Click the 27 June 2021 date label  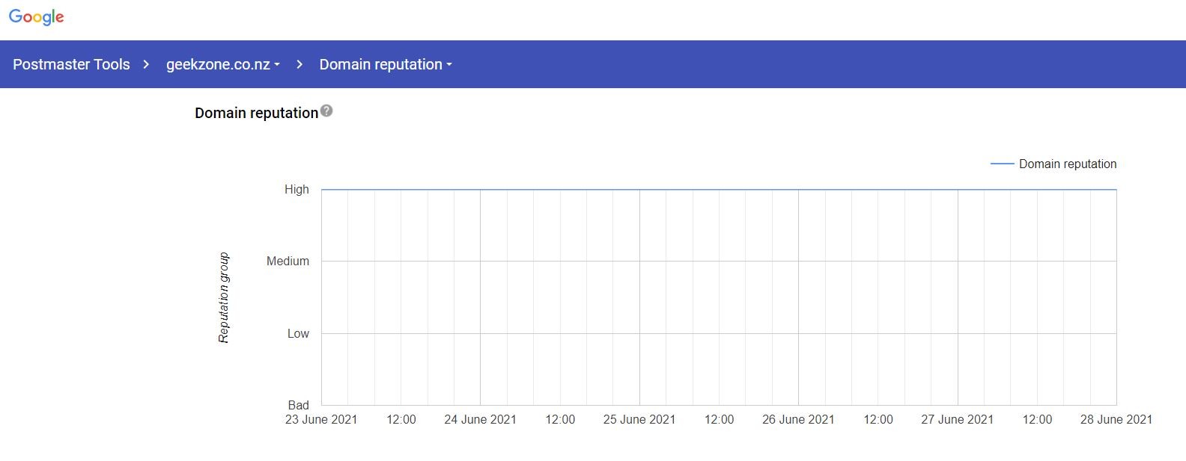coord(957,420)
